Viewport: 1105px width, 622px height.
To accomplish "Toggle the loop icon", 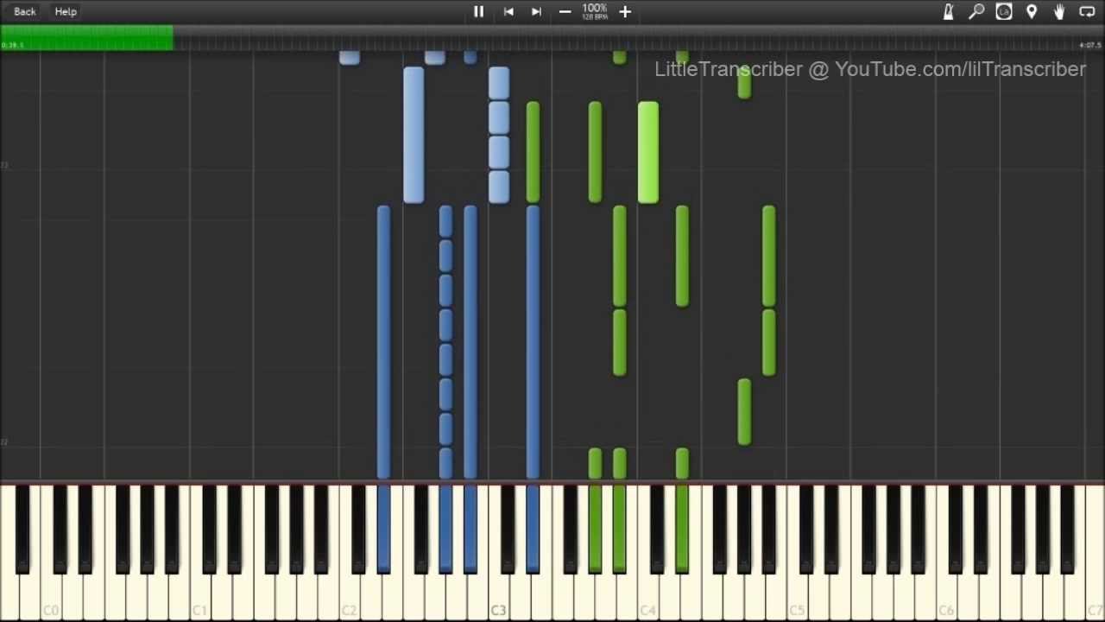I will click(x=1087, y=11).
